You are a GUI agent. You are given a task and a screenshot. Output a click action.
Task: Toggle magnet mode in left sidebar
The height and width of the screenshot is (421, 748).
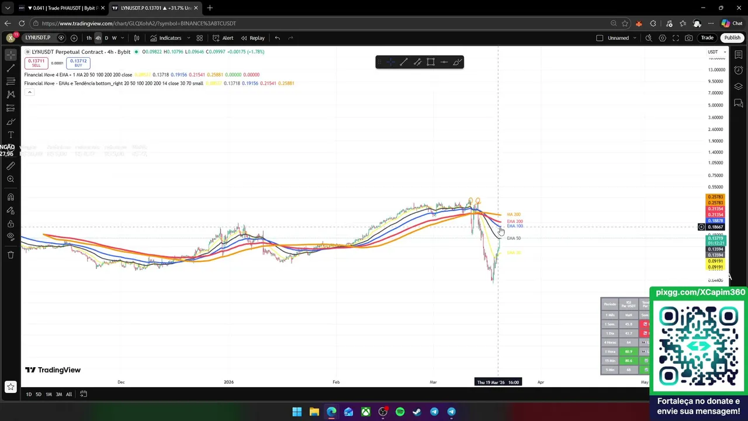tap(11, 197)
